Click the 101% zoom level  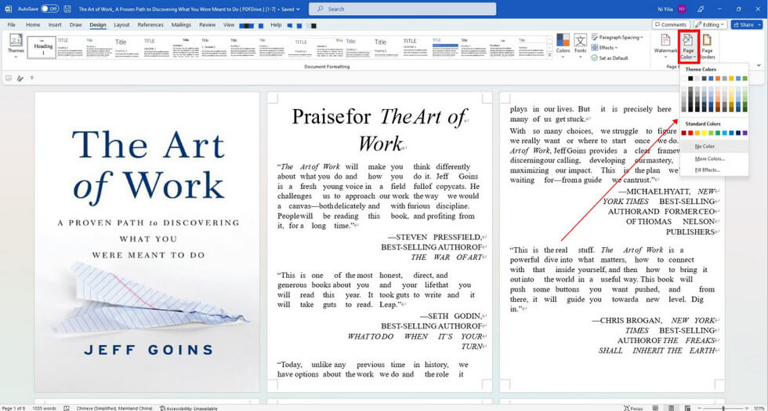pos(759,408)
